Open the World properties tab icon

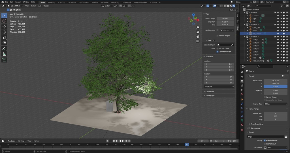(242, 94)
